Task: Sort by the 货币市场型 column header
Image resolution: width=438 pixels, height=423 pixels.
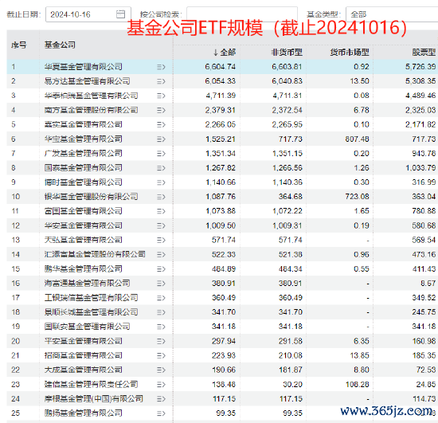Action: pyautogui.click(x=350, y=53)
